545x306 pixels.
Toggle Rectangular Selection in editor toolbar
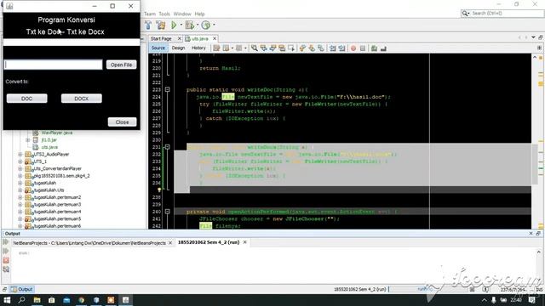point(291,48)
